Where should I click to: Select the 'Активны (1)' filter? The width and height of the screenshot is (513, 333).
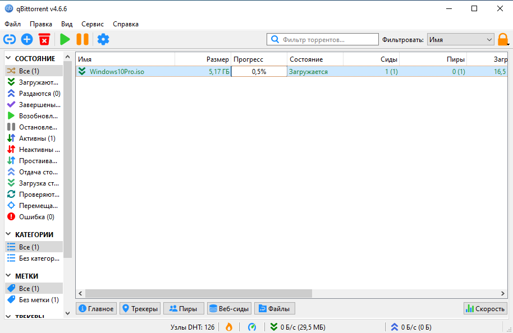[34, 138]
